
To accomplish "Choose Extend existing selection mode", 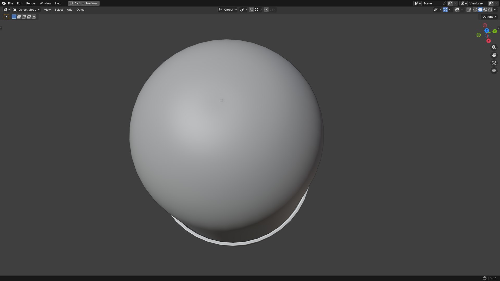I will point(19,17).
